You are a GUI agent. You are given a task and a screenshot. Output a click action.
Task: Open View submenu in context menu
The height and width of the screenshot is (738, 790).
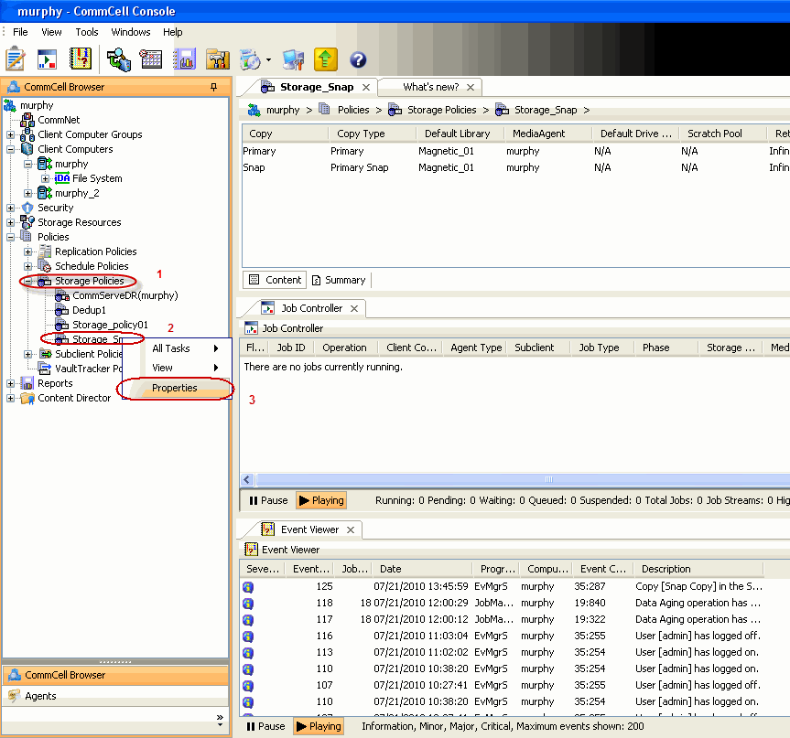point(177,368)
